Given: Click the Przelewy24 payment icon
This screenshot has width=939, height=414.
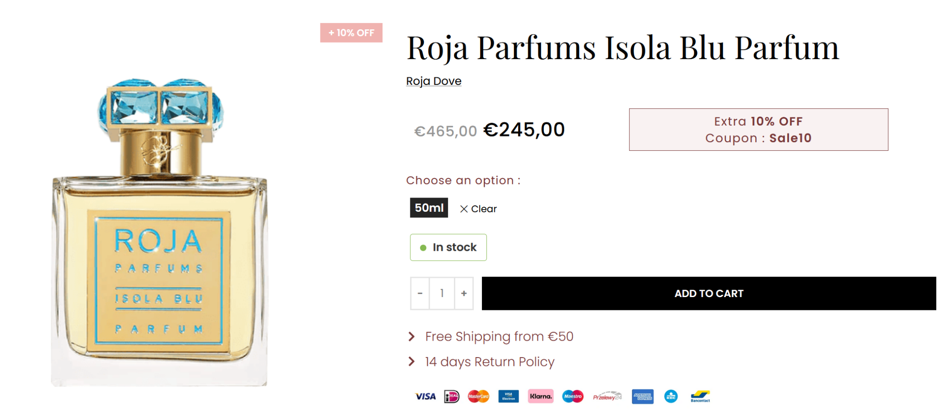Looking at the screenshot, I should click(607, 396).
